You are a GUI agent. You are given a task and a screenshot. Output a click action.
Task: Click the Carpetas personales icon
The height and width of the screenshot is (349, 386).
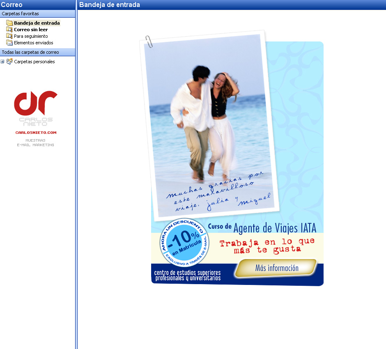coord(9,62)
